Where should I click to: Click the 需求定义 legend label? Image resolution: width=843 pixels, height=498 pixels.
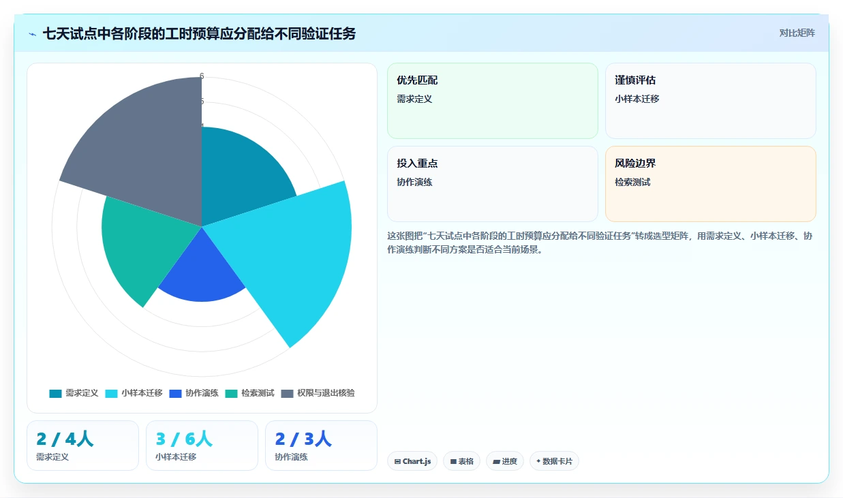[82, 393]
